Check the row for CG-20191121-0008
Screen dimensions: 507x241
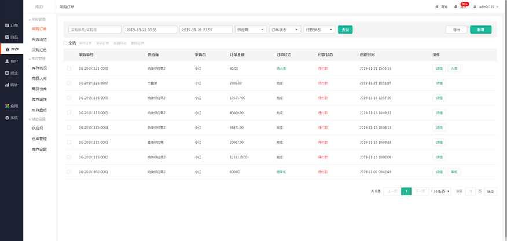click(x=69, y=68)
